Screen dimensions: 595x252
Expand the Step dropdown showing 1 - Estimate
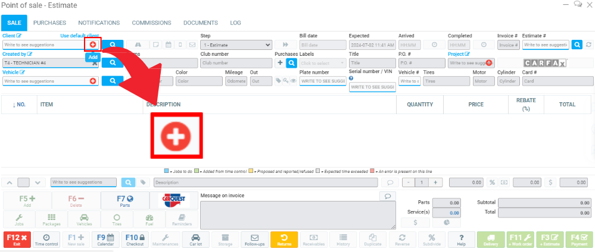click(236, 45)
